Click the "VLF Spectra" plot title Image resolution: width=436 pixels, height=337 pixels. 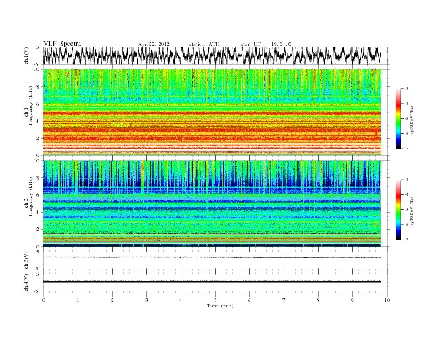coord(62,44)
